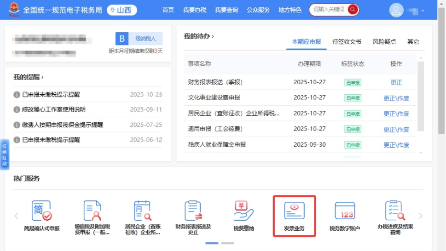Switch to 风险疑点 tab
This screenshot has height=251, width=446.
[x=384, y=42]
